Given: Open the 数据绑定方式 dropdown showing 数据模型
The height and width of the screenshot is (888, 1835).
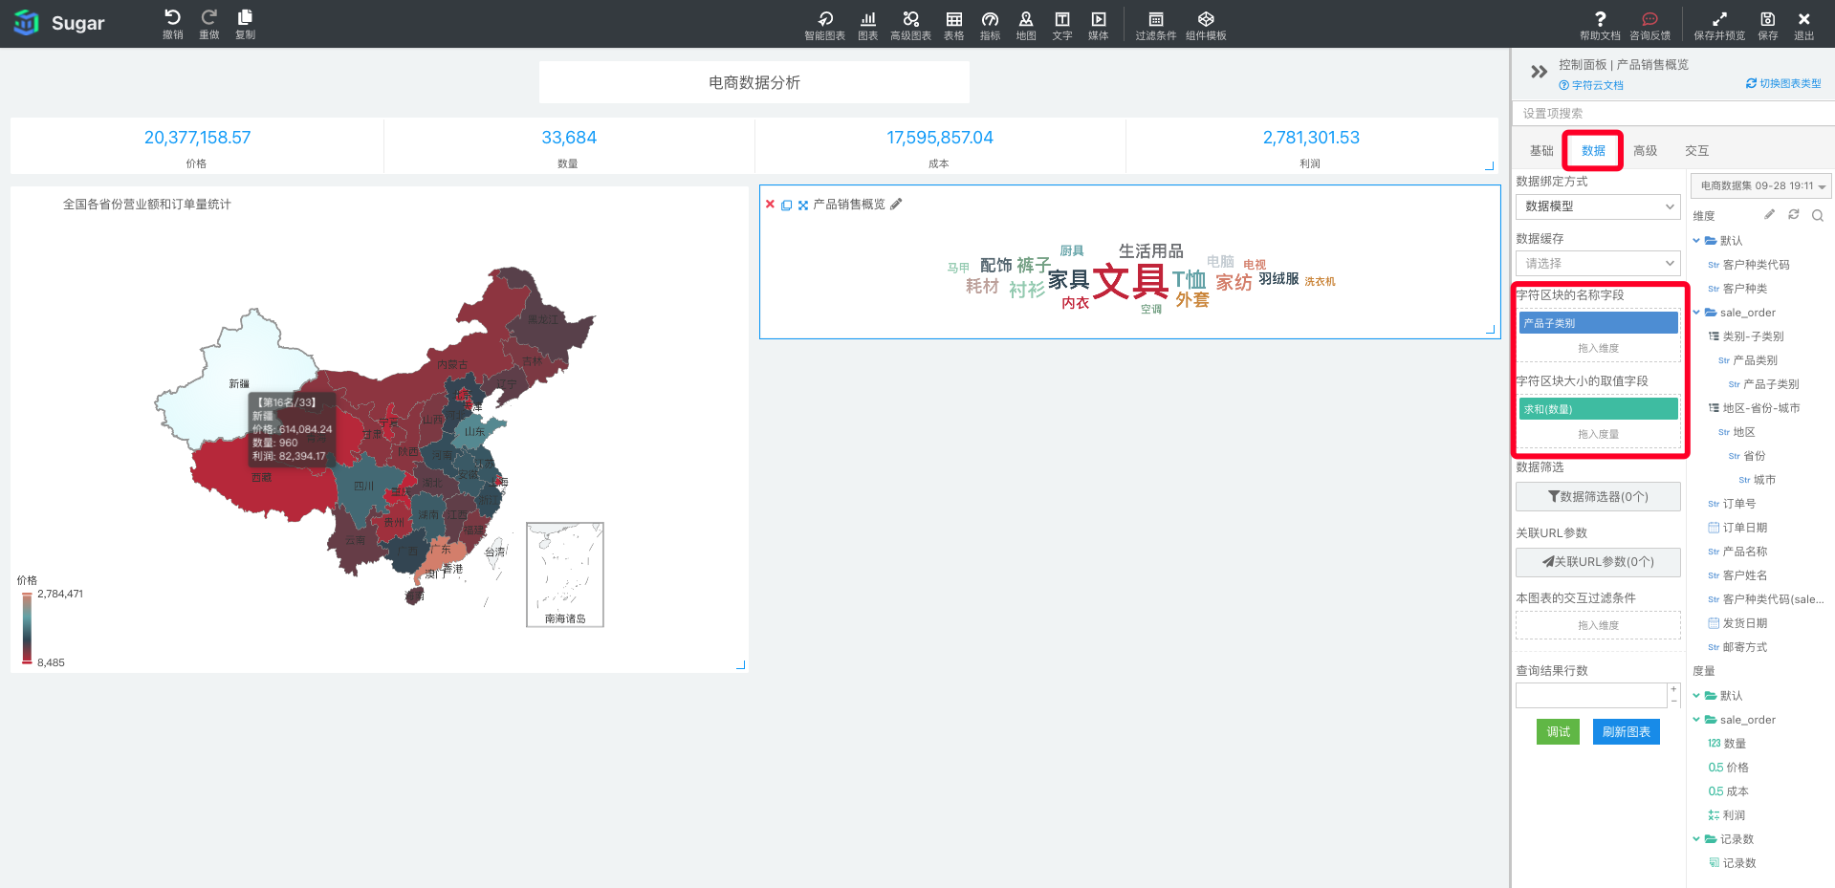Looking at the screenshot, I should tap(1598, 206).
